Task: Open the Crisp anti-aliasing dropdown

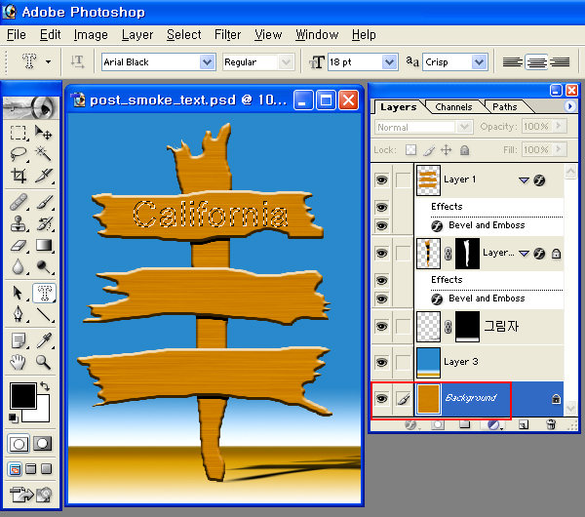Action: (480, 62)
